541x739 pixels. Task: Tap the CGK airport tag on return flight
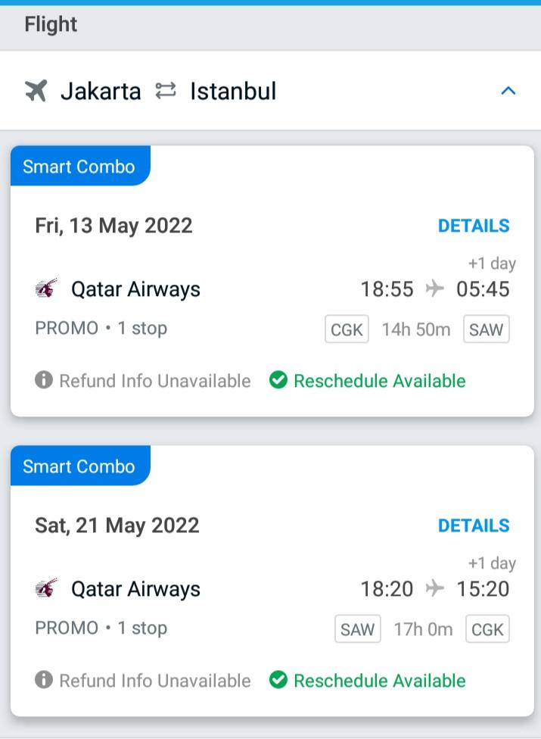pos(488,628)
